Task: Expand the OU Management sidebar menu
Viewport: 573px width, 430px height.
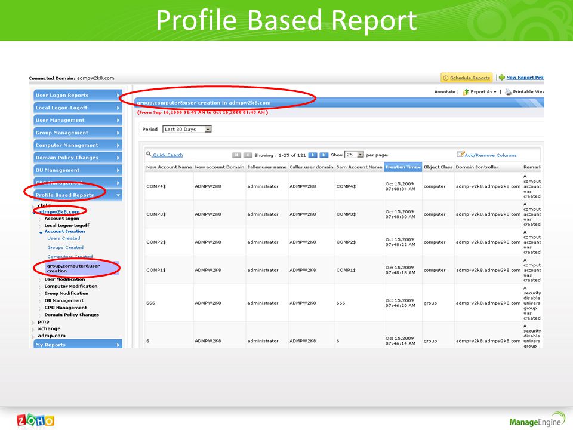Action: coord(78,170)
